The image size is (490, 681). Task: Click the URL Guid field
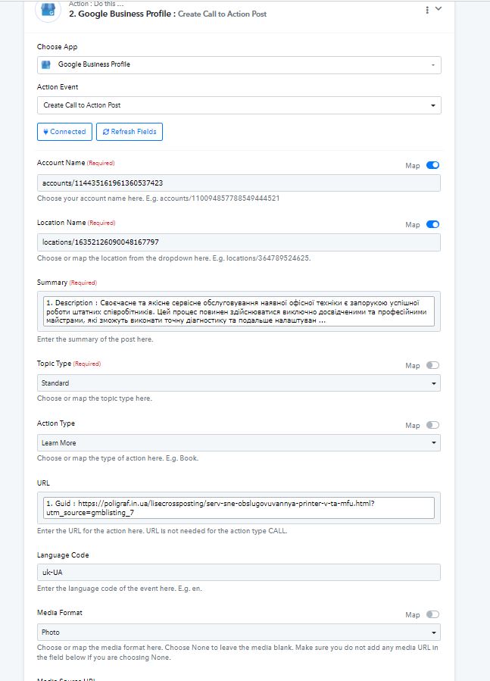pos(239,508)
